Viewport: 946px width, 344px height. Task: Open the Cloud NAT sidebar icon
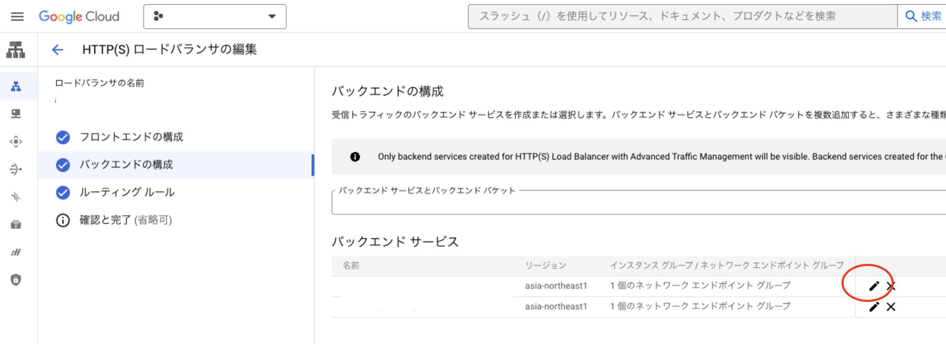[16, 169]
